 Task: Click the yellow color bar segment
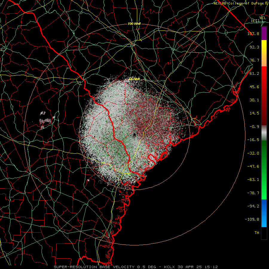point(264,53)
